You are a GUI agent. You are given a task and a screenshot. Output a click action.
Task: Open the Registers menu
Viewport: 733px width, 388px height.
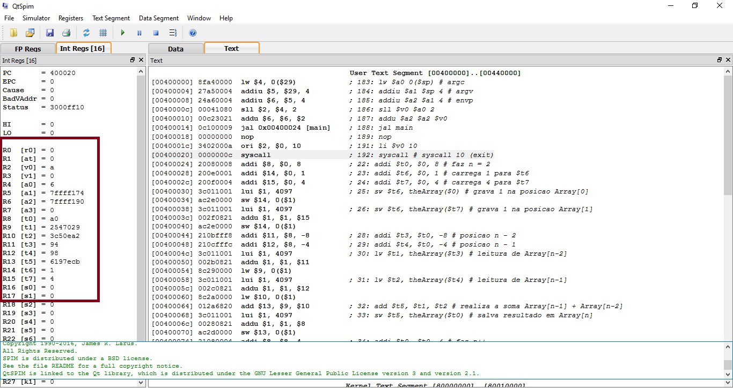71,18
